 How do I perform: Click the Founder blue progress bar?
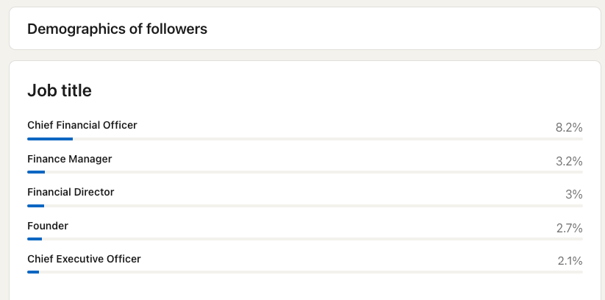[x=35, y=239]
